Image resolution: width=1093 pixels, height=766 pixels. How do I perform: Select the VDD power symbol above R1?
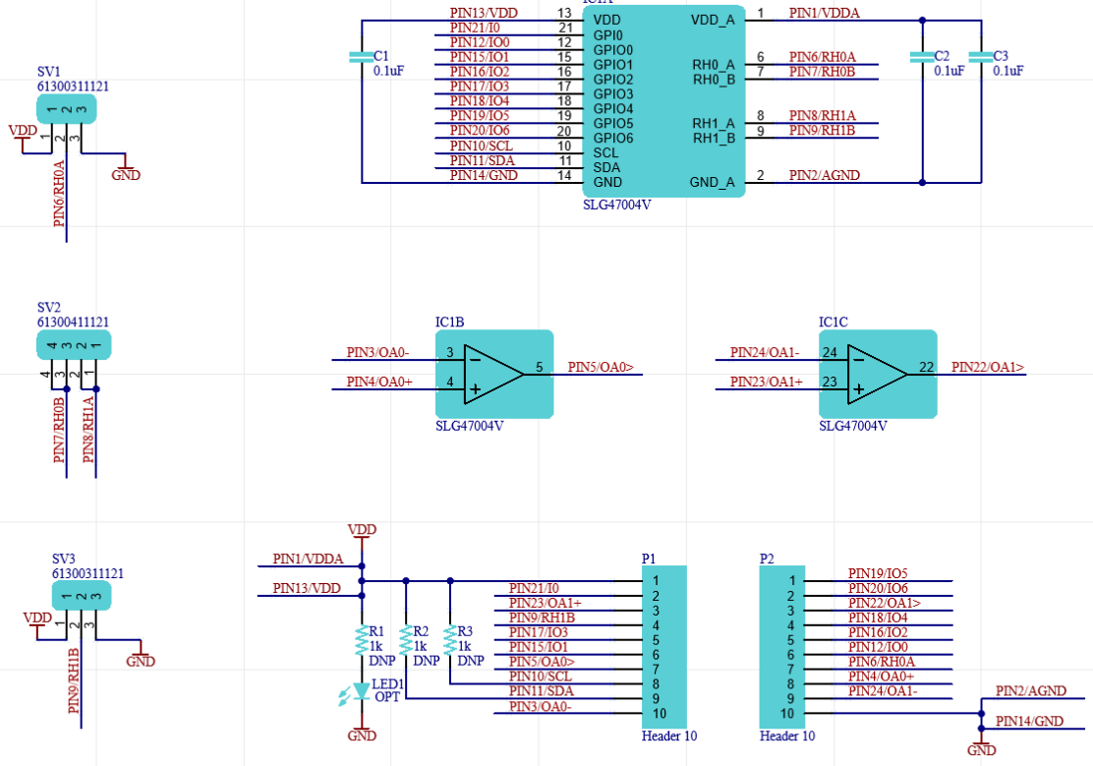pyautogui.click(x=362, y=530)
